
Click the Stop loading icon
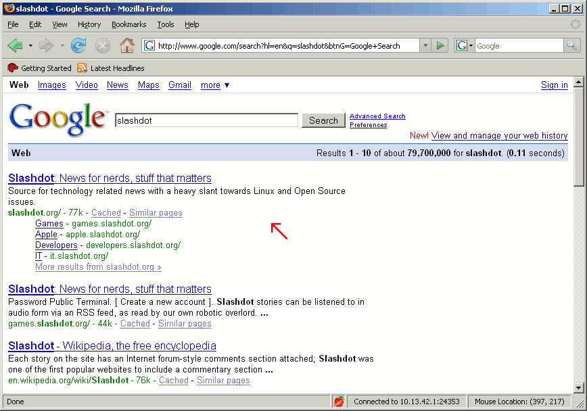[102, 46]
